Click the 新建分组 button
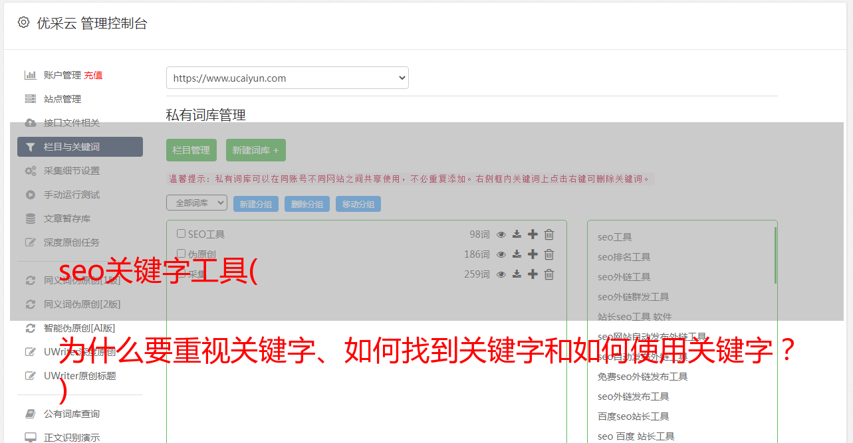The width and height of the screenshot is (853, 443). point(256,204)
